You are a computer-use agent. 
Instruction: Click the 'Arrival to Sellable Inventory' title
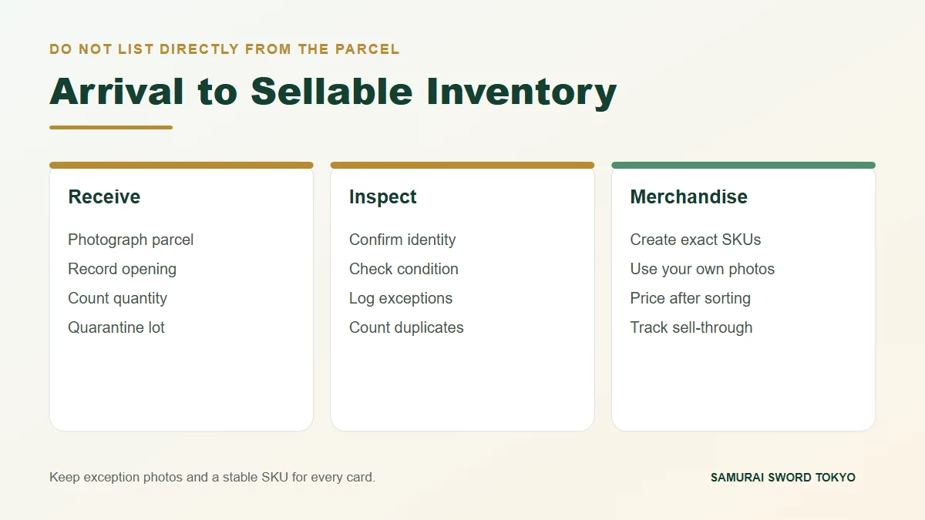coord(333,92)
